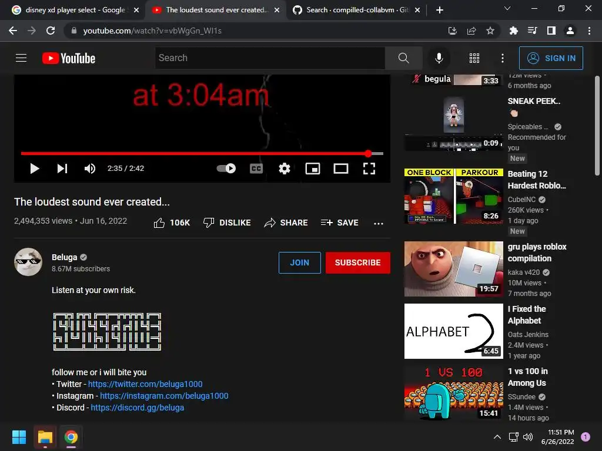The width and height of the screenshot is (602, 451).
Task: Open Beating 12 Hardest Roblox video
Action: (453, 196)
